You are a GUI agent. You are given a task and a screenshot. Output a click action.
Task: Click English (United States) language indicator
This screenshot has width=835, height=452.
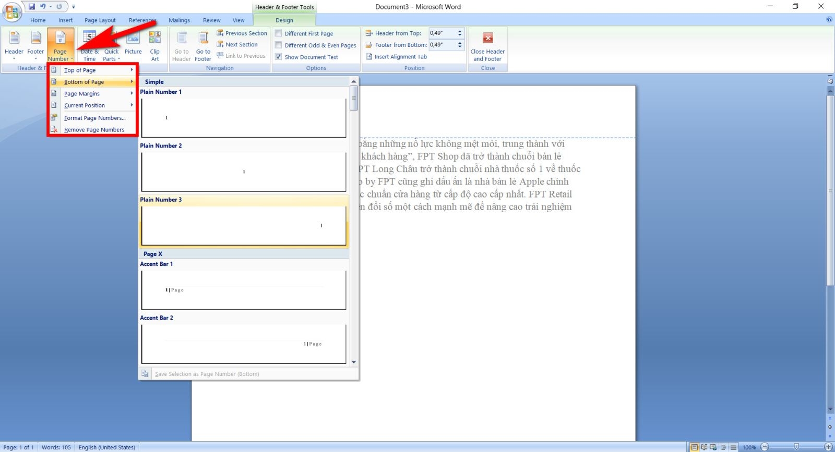coord(106,447)
